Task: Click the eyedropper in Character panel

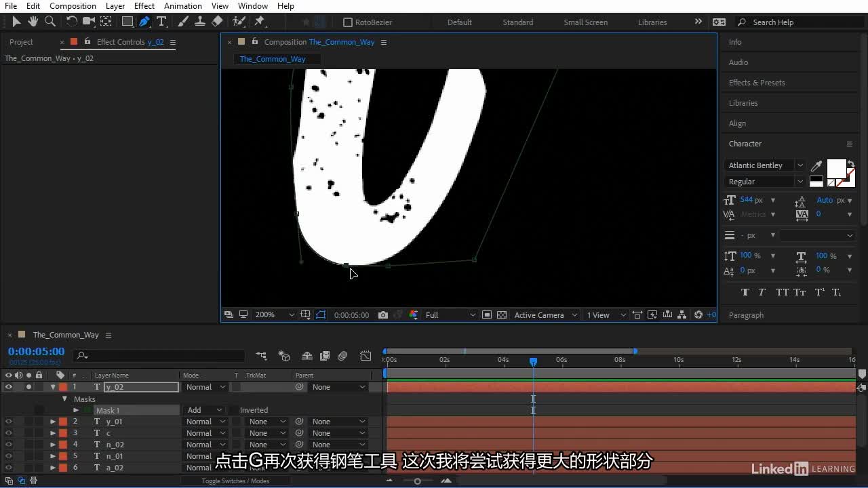Action: 816,166
